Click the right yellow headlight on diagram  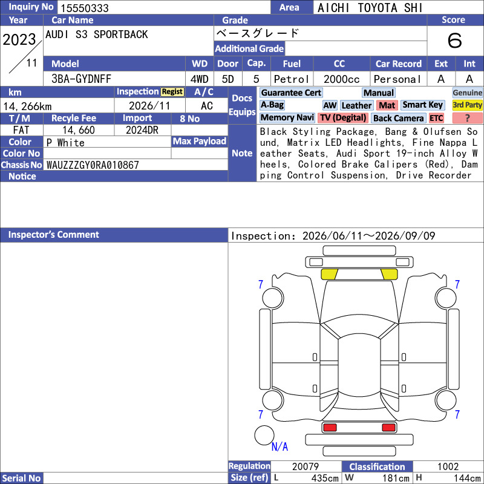coord(389,274)
